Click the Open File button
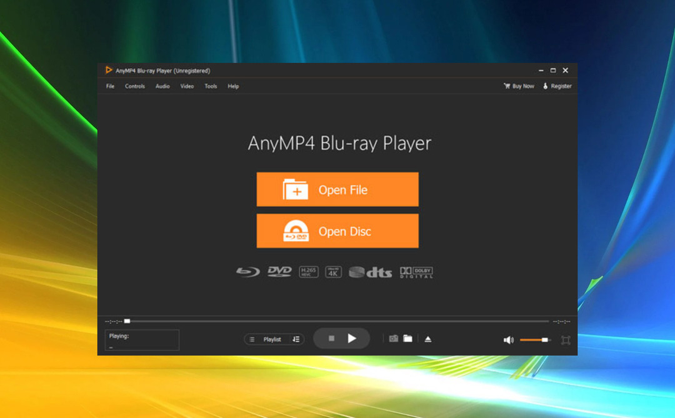 pos(337,189)
